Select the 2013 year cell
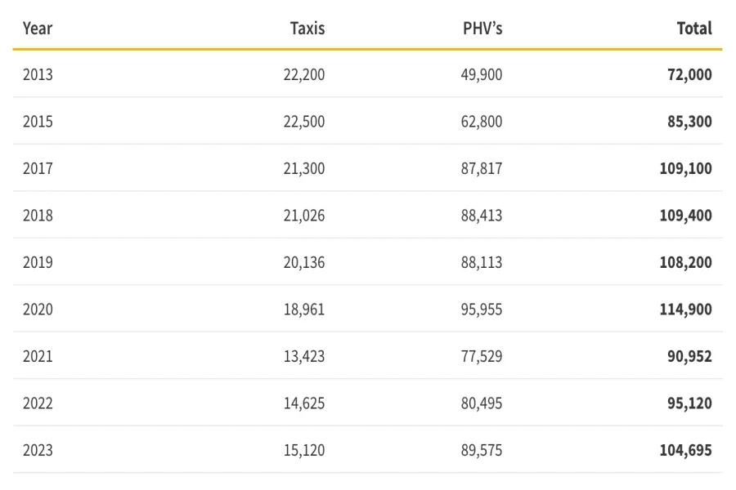736x490 pixels. (x=38, y=75)
